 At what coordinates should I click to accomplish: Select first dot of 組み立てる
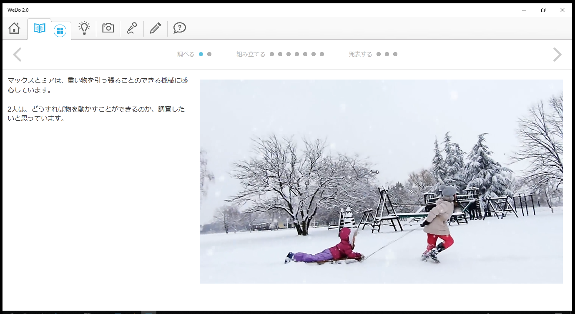pos(272,54)
